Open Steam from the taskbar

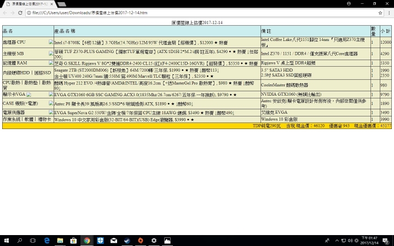tap(127, 241)
